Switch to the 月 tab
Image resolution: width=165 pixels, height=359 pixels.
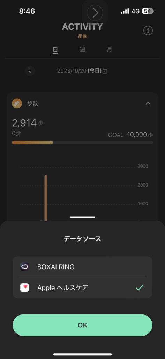coord(110,49)
